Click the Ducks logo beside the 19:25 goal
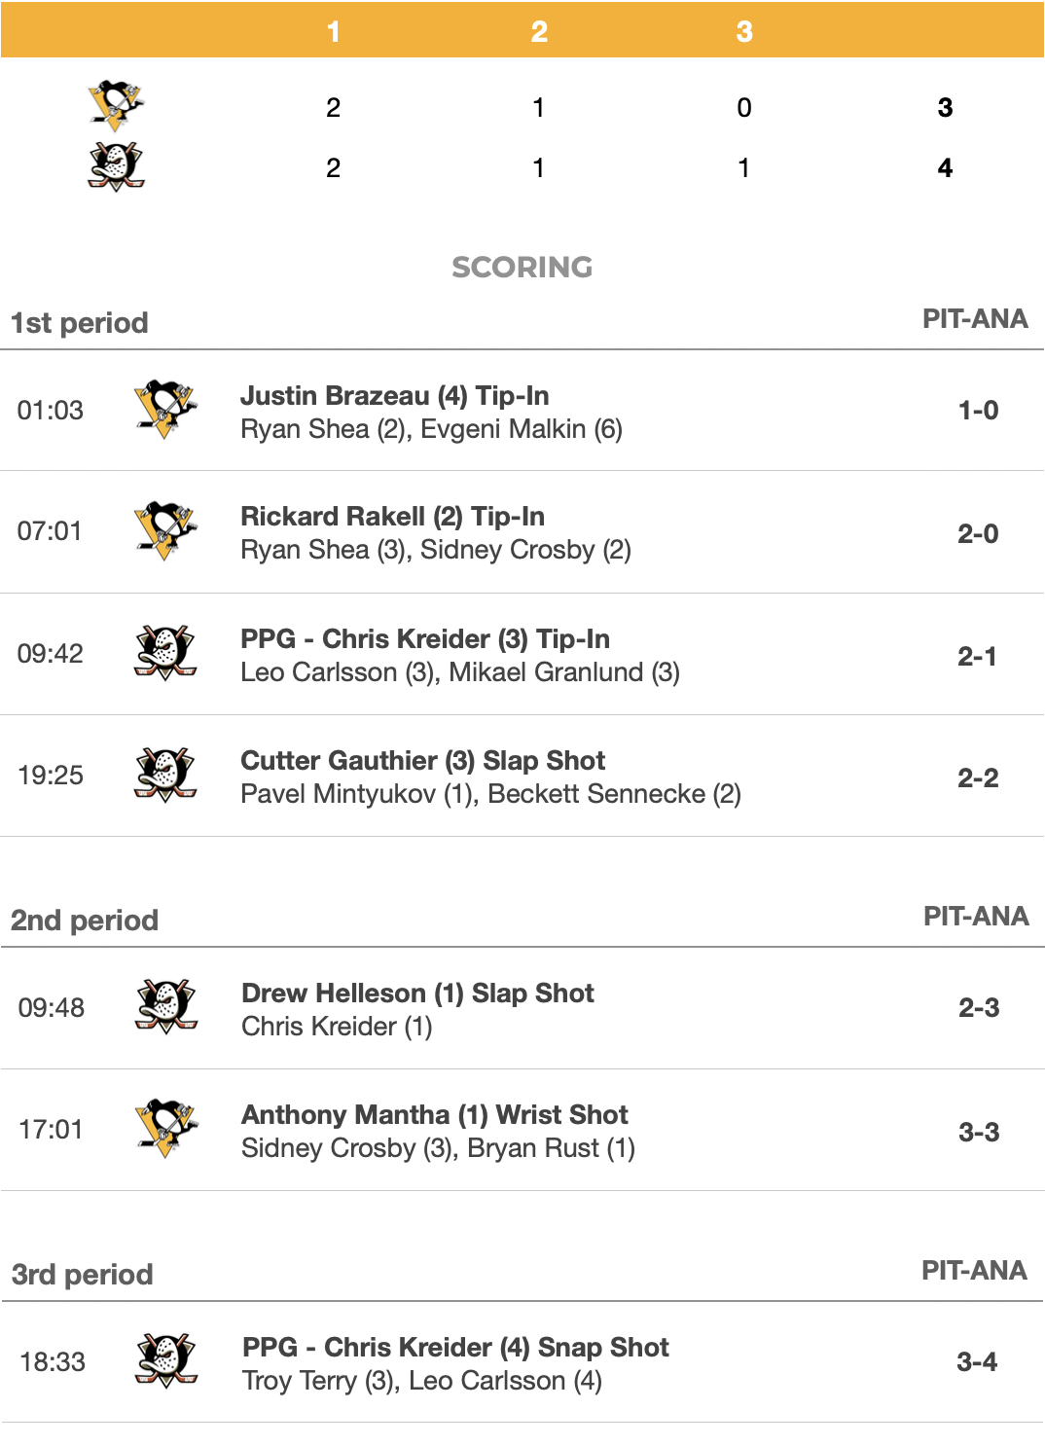 pyautogui.click(x=165, y=775)
